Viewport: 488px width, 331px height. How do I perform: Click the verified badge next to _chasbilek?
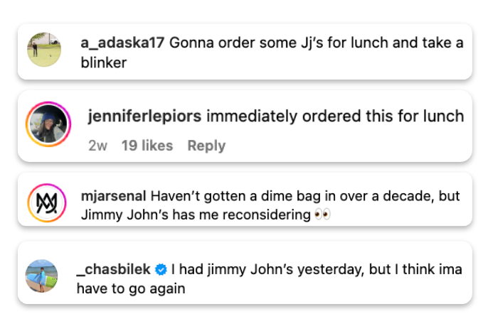(x=161, y=270)
